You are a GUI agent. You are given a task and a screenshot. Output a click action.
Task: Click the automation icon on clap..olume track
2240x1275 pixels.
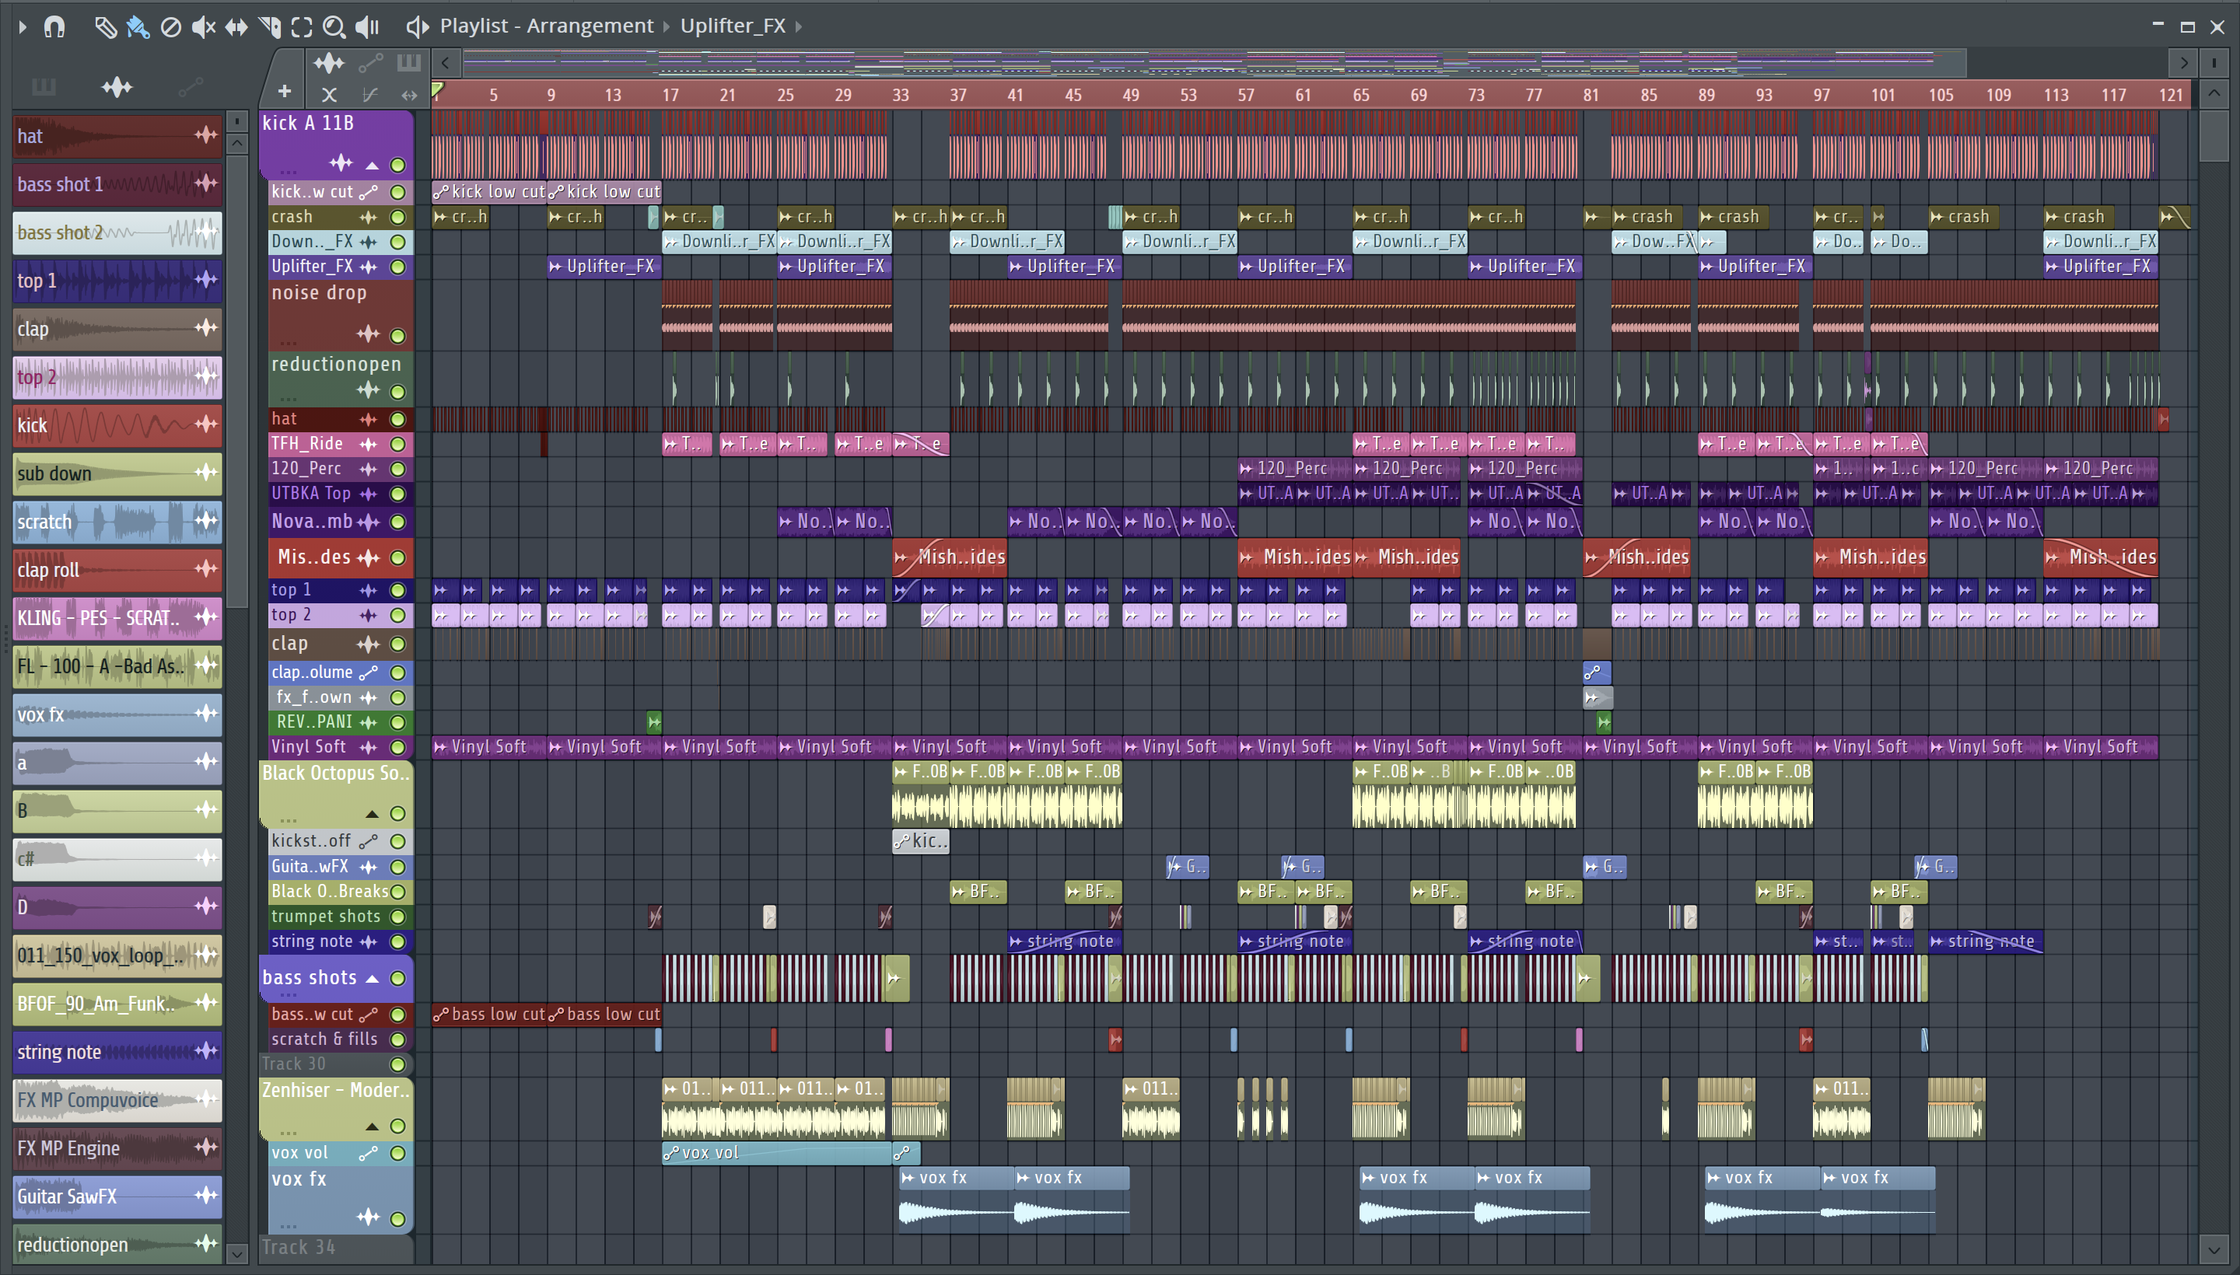click(x=368, y=673)
